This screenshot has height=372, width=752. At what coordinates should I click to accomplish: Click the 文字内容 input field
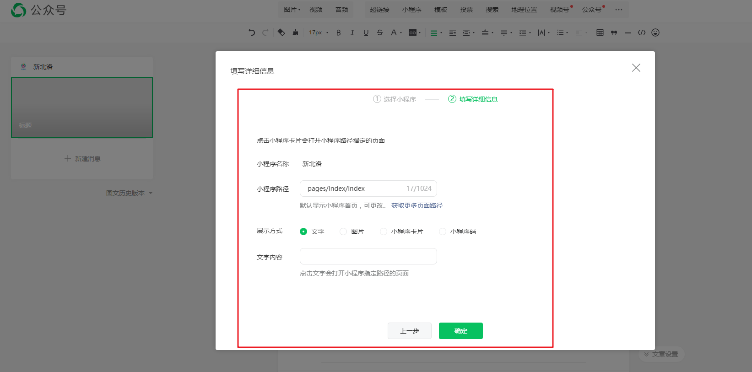(x=368, y=256)
